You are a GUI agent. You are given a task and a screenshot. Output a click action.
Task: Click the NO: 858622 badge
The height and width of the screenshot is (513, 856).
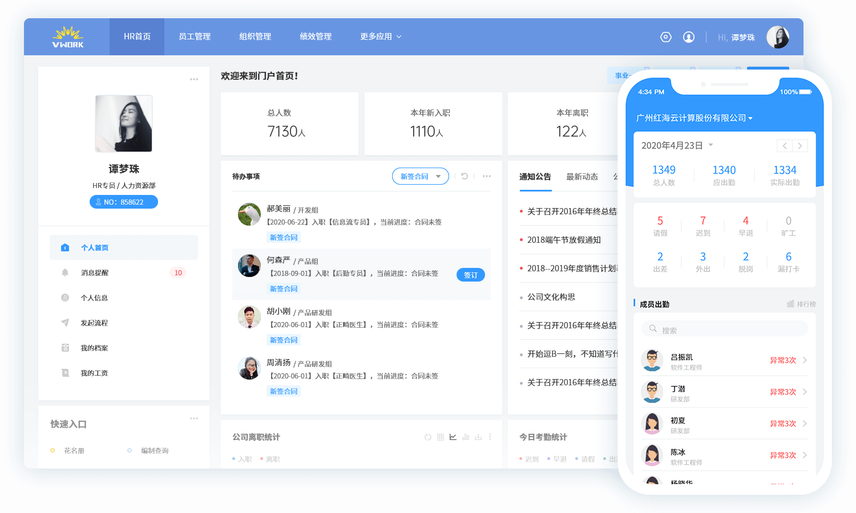124,202
